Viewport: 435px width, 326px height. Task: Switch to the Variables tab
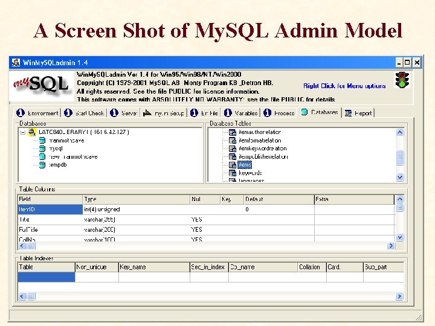click(x=241, y=113)
